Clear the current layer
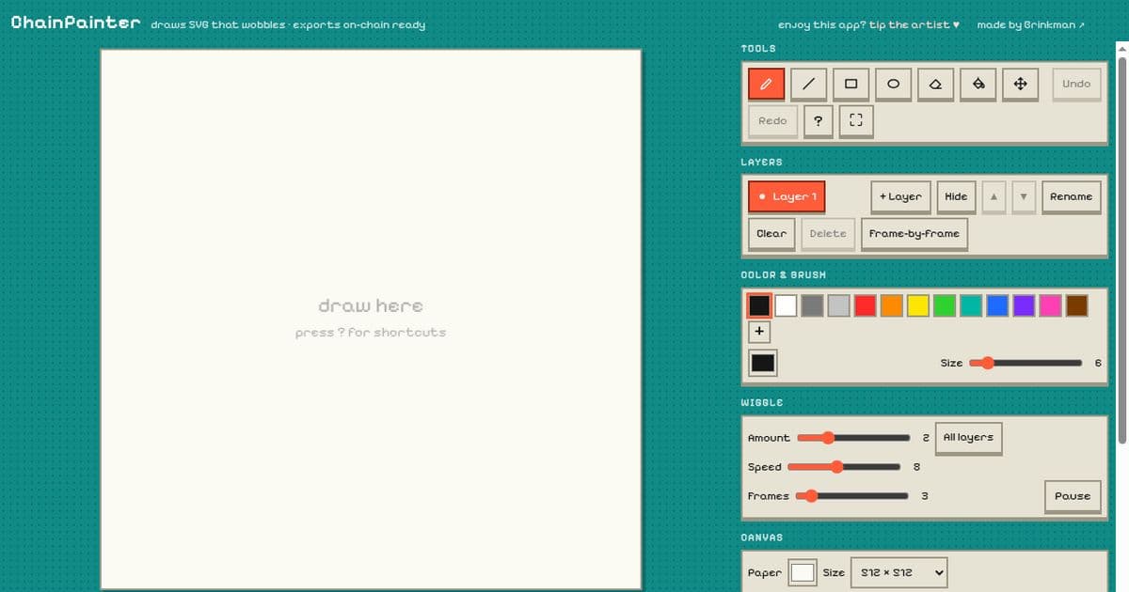 click(771, 233)
